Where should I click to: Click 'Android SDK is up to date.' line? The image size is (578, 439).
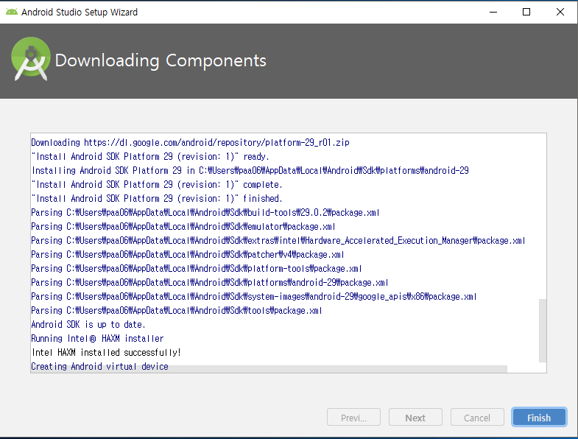[x=88, y=325]
